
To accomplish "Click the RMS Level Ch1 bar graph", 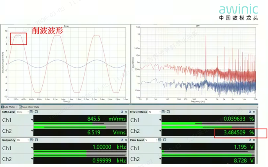I will pos(80,123).
